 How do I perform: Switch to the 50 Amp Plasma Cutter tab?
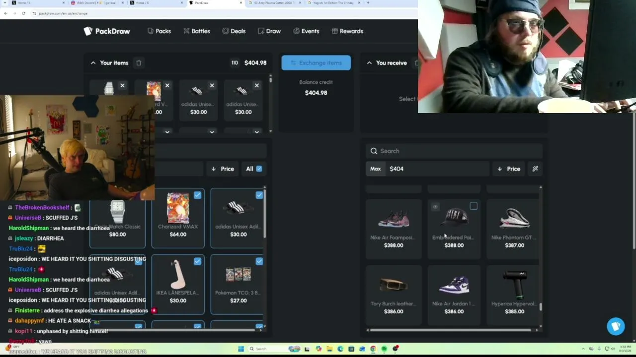[275, 3]
